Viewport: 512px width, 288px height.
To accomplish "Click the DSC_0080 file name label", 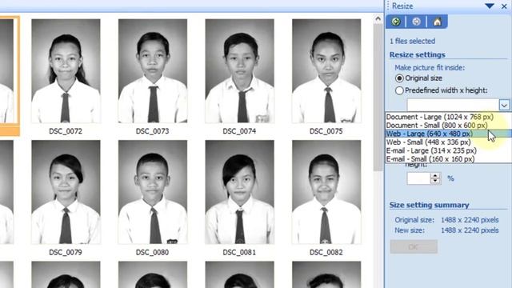I will [x=152, y=253].
